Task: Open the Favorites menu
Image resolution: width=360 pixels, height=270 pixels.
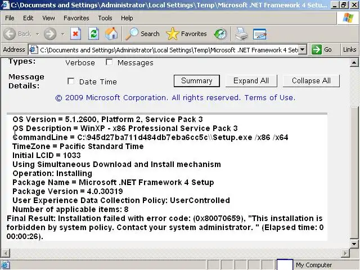Action: tap(76, 18)
